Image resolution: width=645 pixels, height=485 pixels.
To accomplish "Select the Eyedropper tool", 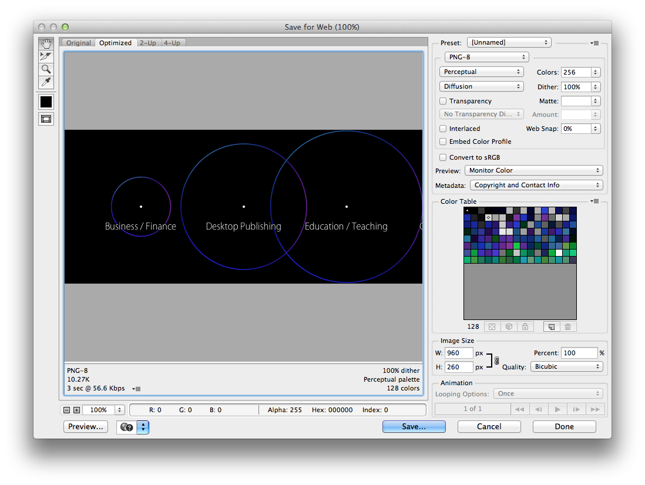I will [46, 82].
